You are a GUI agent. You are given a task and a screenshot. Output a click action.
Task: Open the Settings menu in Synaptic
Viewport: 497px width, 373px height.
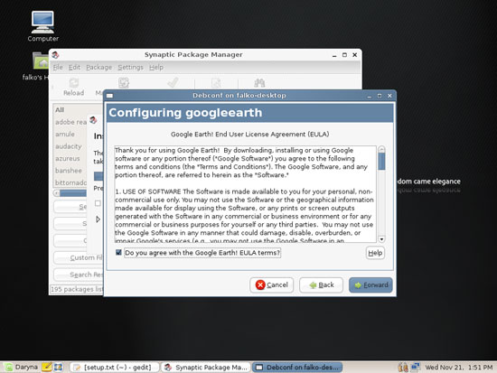point(131,67)
